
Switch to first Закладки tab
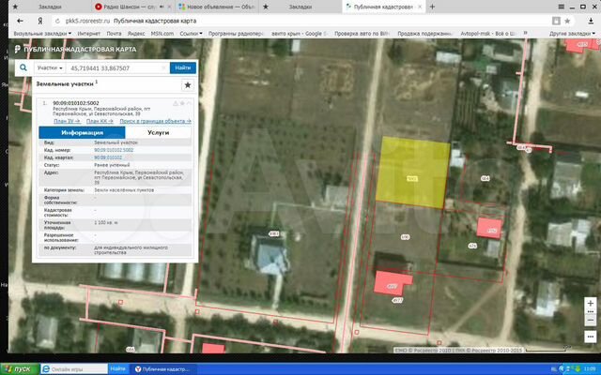50,7
